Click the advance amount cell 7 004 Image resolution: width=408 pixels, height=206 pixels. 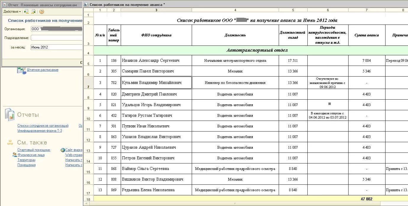click(x=367, y=61)
